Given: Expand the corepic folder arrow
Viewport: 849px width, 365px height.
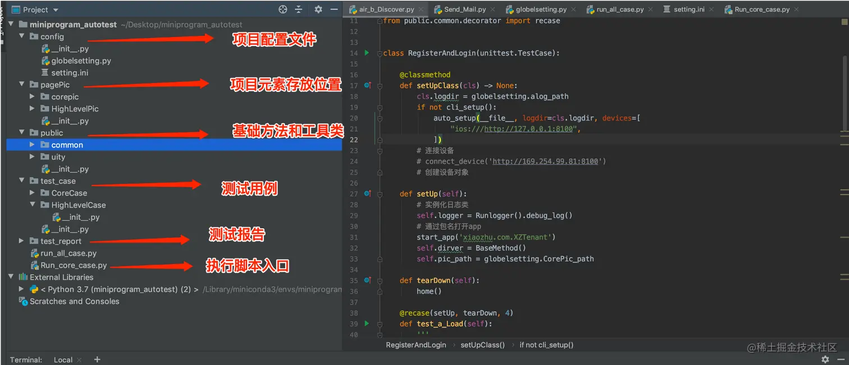Looking at the screenshot, I should 33,97.
